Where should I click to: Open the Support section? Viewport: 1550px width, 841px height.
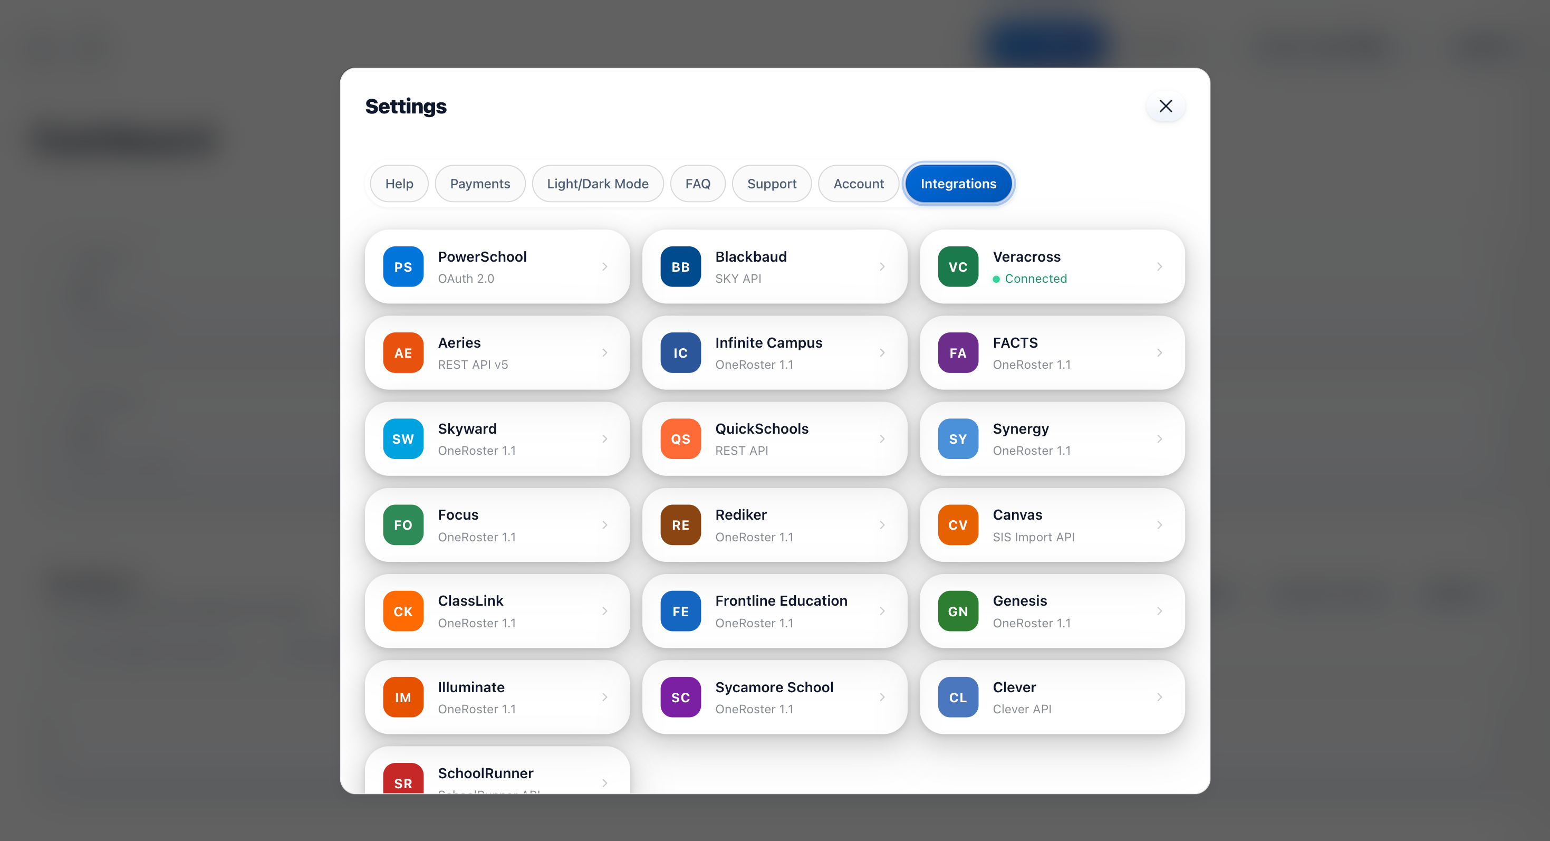click(x=772, y=184)
